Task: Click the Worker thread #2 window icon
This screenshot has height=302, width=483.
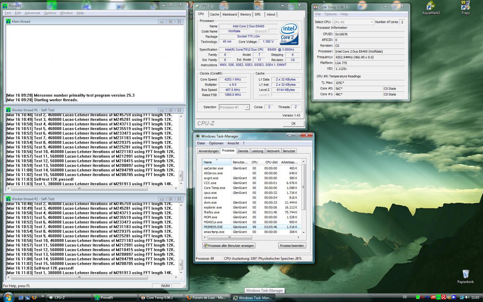Action: [8, 199]
